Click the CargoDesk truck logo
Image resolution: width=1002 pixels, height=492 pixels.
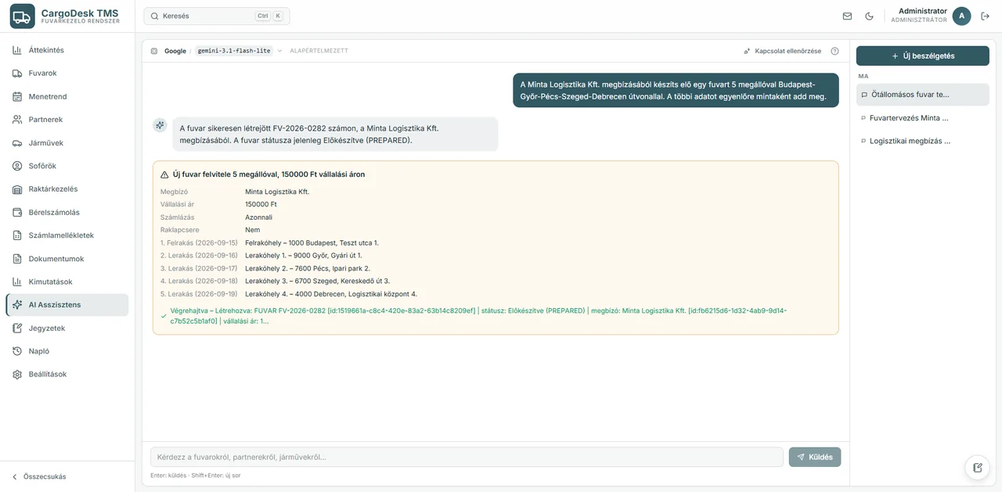pos(22,16)
